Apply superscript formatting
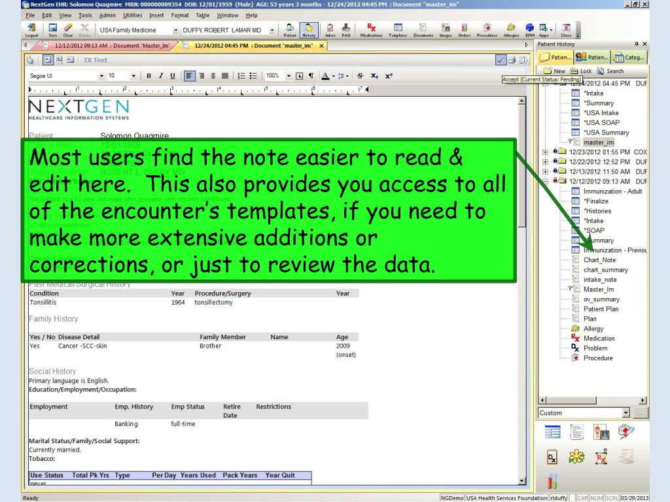Image resolution: width=670 pixels, height=502 pixels. (x=389, y=76)
